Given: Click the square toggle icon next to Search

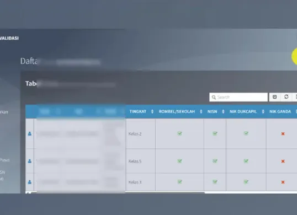Looking at the screenshot, I should pyautogui.click(x=275, y=97).
